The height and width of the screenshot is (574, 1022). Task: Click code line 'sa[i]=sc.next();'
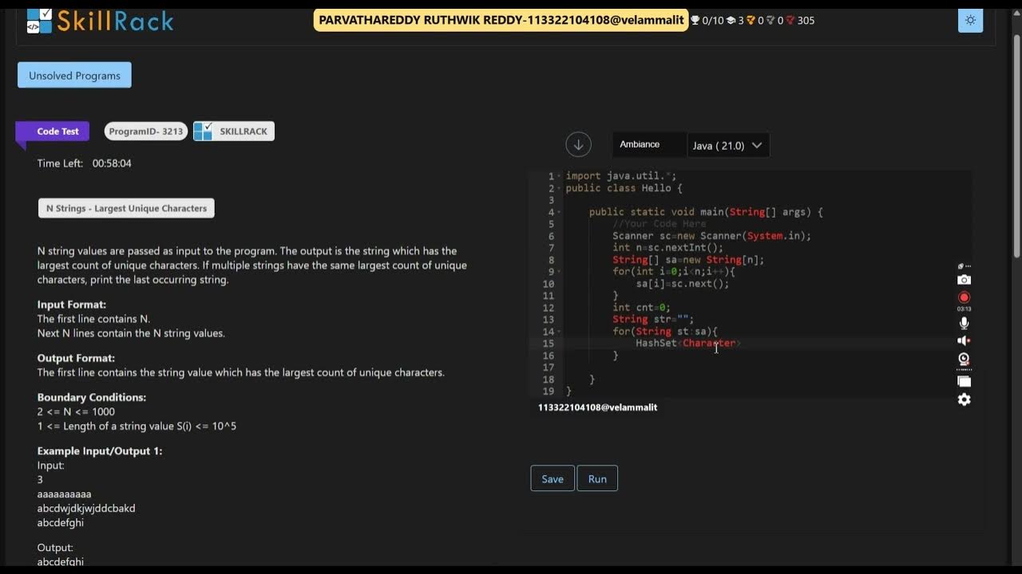(x=683, y=284)
